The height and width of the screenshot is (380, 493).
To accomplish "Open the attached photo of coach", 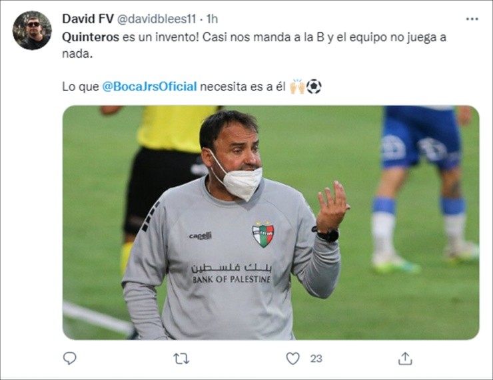I will pos(270,222).
